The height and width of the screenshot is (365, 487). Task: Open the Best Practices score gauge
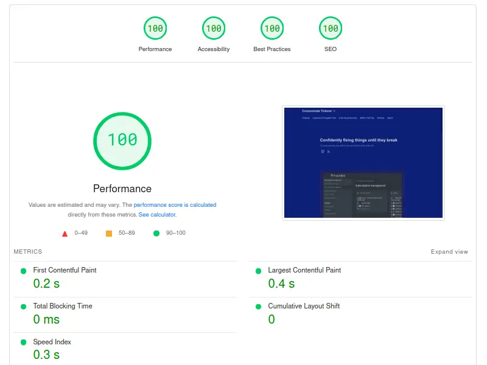pos(272,29)
